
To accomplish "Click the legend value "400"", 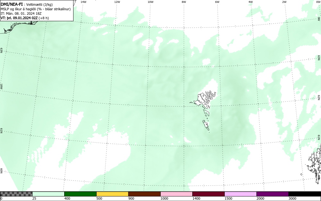I will click(x=67, y=198).
